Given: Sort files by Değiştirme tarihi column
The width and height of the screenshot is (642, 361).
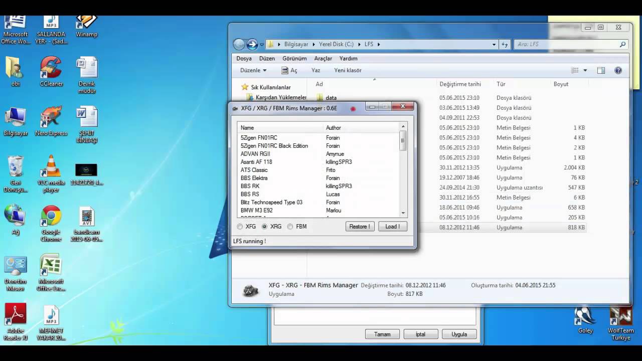Looking at the screenshot, I should 460,84.
